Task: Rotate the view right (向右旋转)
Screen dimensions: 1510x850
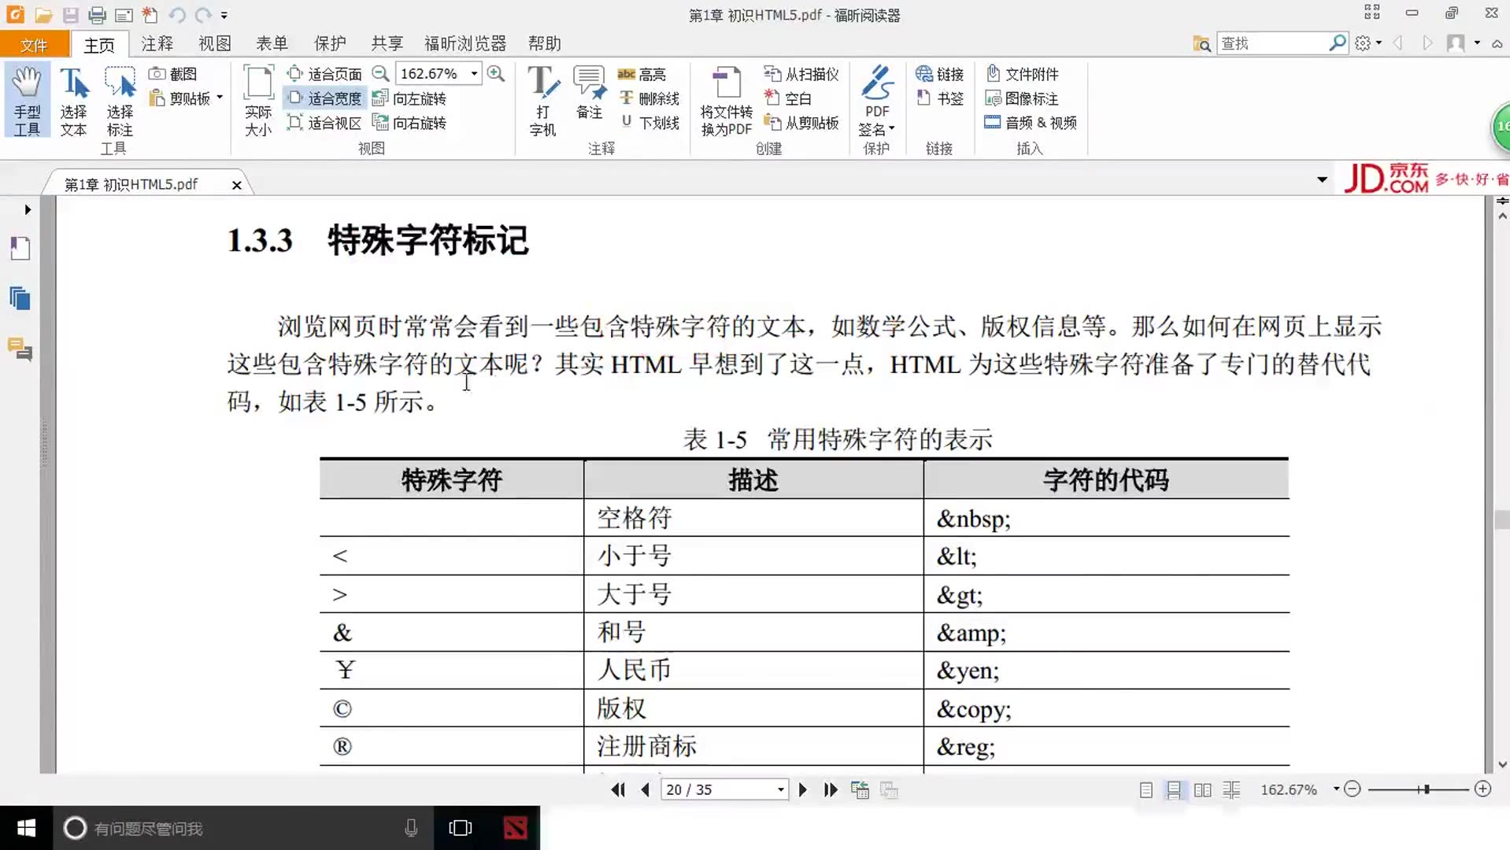Action: click(409, 123)
